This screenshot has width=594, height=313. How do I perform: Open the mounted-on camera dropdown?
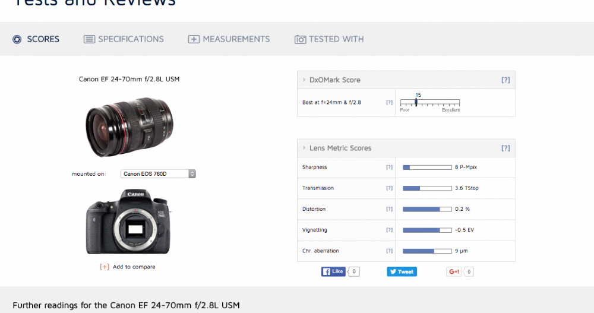pyautogui.click(x=158, y=174)
